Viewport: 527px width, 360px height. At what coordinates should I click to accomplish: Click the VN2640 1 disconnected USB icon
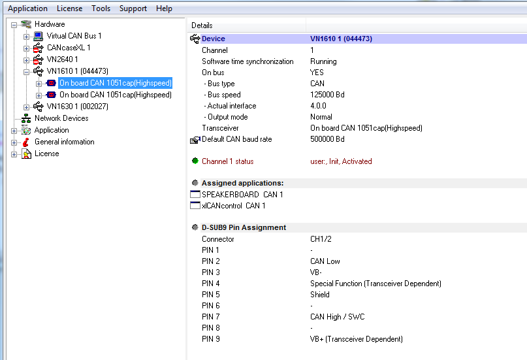click(x=39, y=59)
